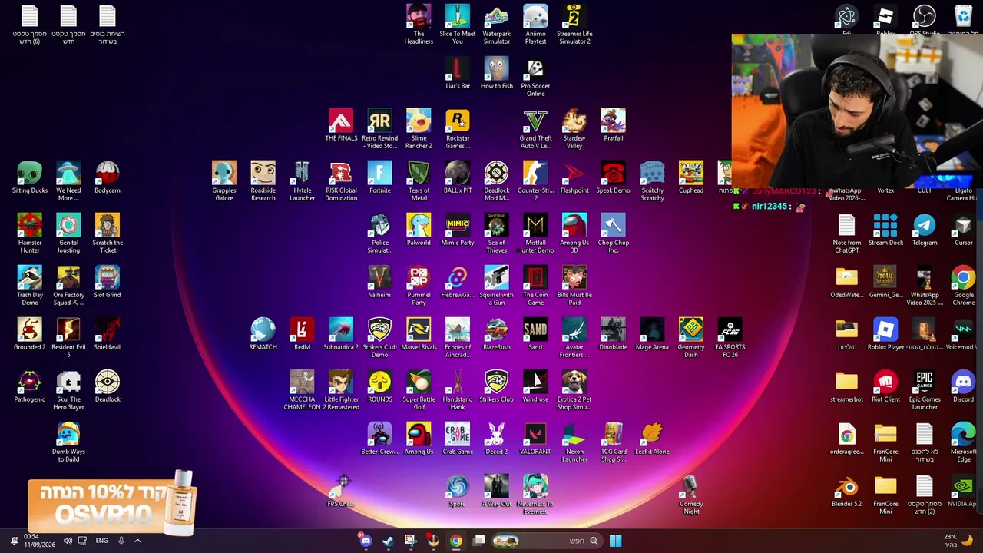The height and width of the screenshot is (553, 983).
Task: Click the taskbar search box
Action: 545,541
